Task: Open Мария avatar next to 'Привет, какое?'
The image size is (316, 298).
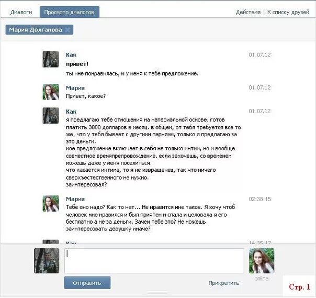Action: tap(51, 92)
